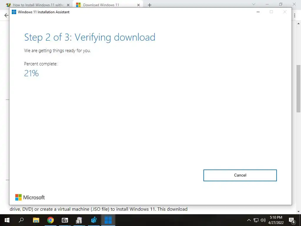The image size is (301, 226).
Task: Click the Windows logo in the assistant title bar
Action: point(14,12)
